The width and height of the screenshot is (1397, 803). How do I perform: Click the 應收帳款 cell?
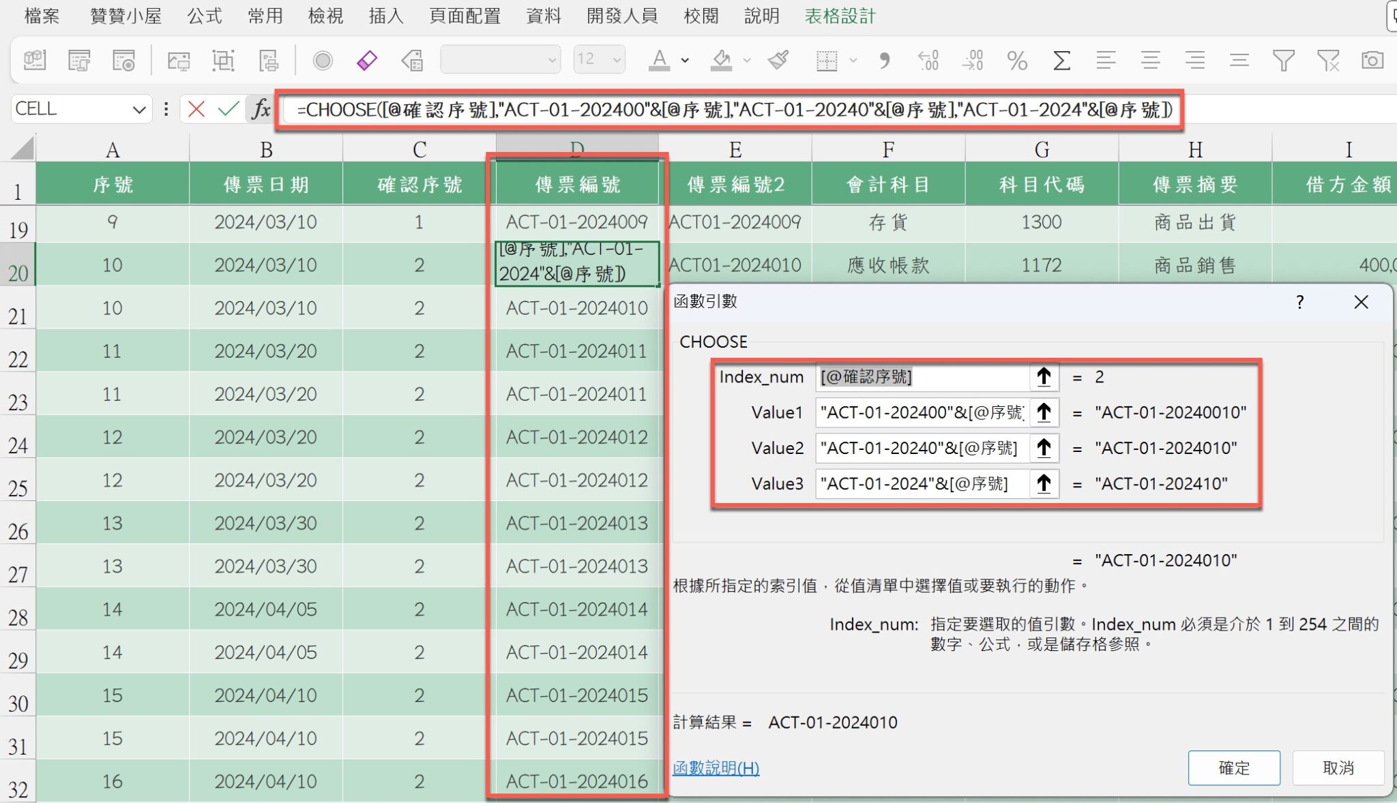click(888, 265)
